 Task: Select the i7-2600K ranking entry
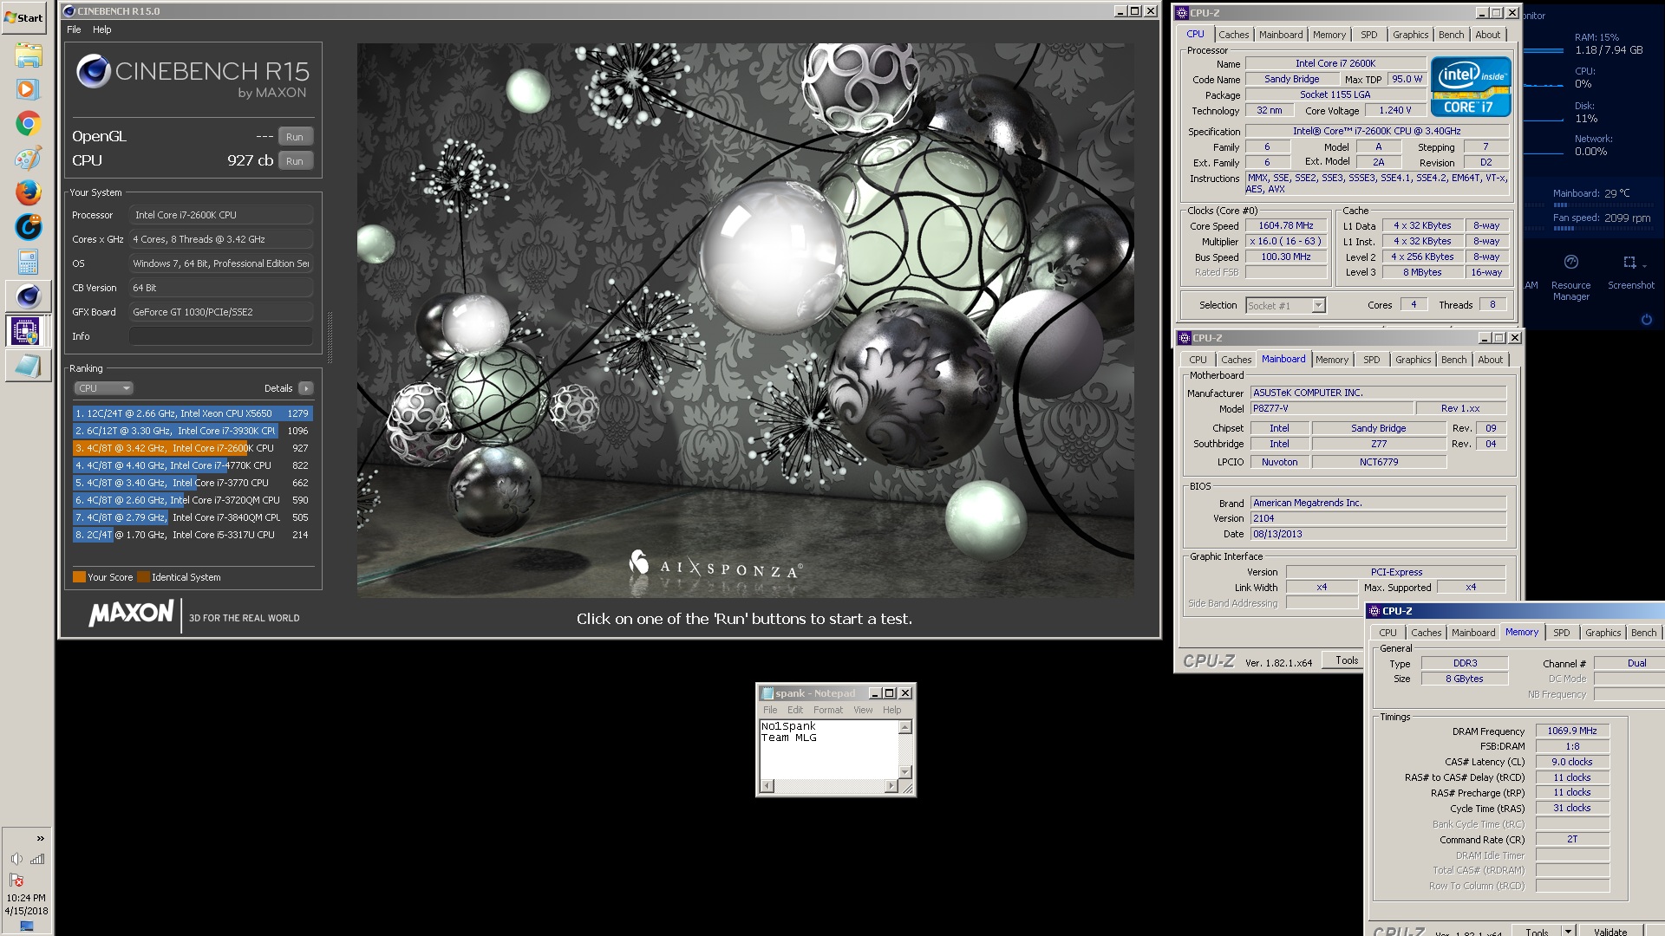click(193, 448)
